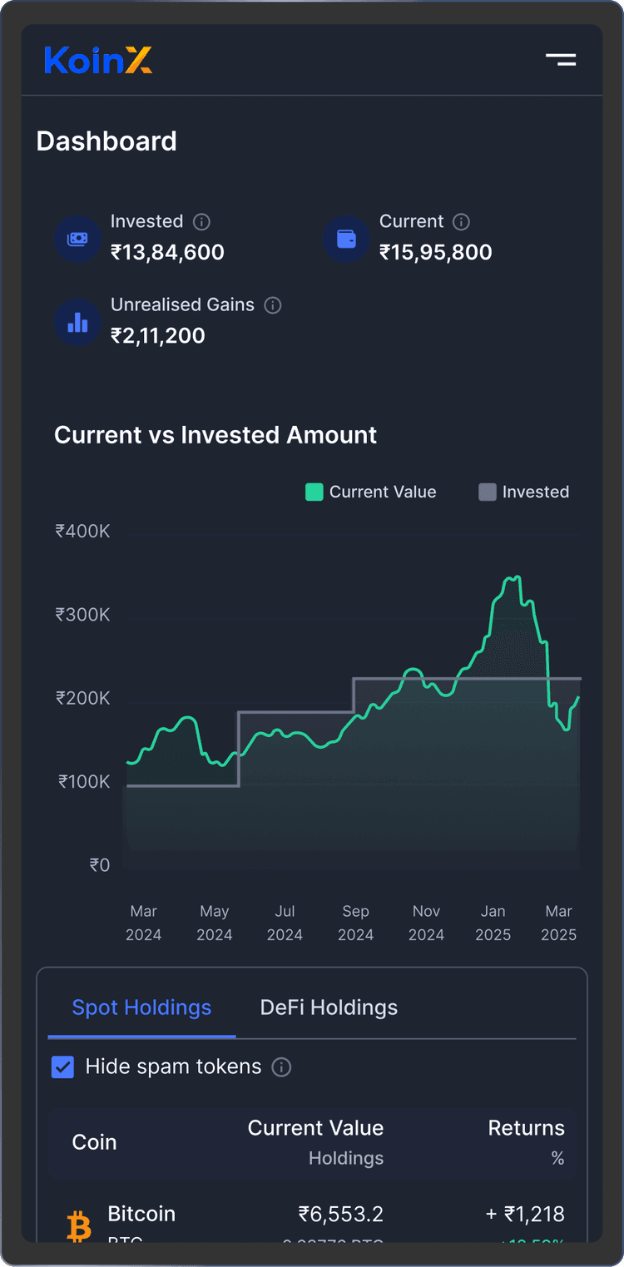Screen dimensions: 624x1267
Task: Click the ₹6,553.2 Bitcoin value
Action: [341, 1215]
